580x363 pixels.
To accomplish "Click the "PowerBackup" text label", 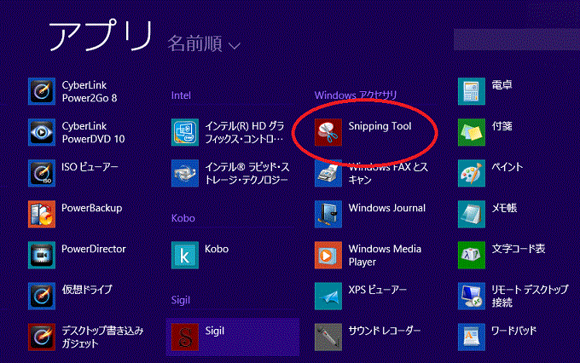I will point(92,208).
